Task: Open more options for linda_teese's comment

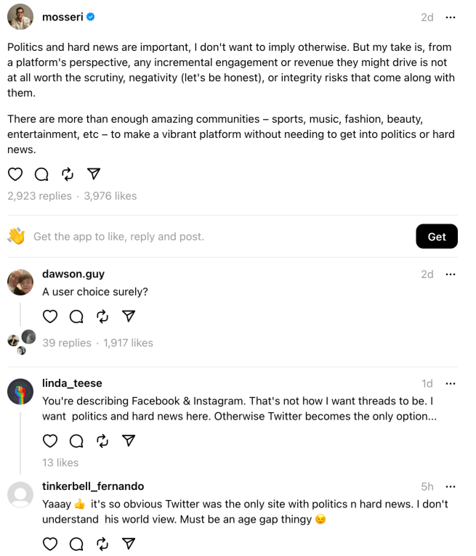Action: pos(450,384)
